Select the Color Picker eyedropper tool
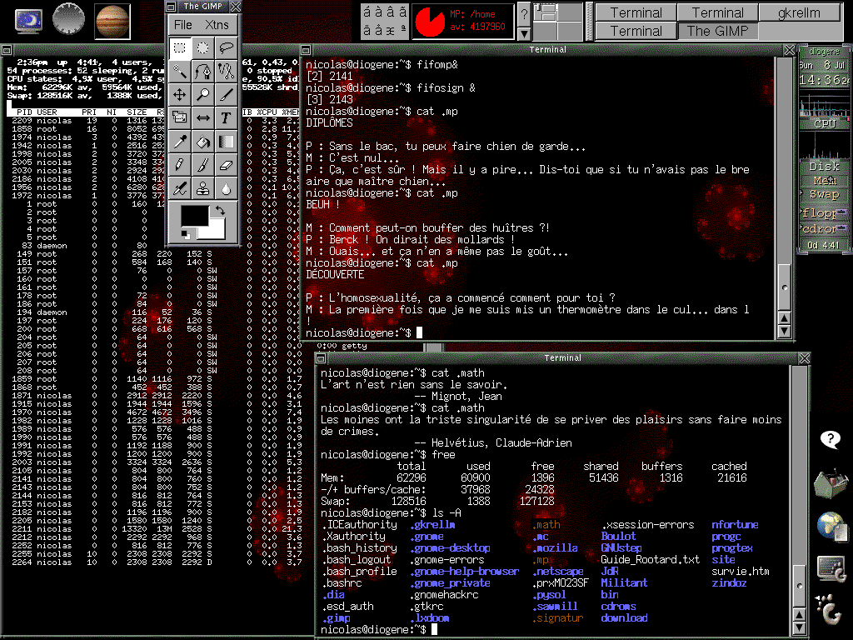853x640 pixels. pyautogui.click(x=179, y=142)
